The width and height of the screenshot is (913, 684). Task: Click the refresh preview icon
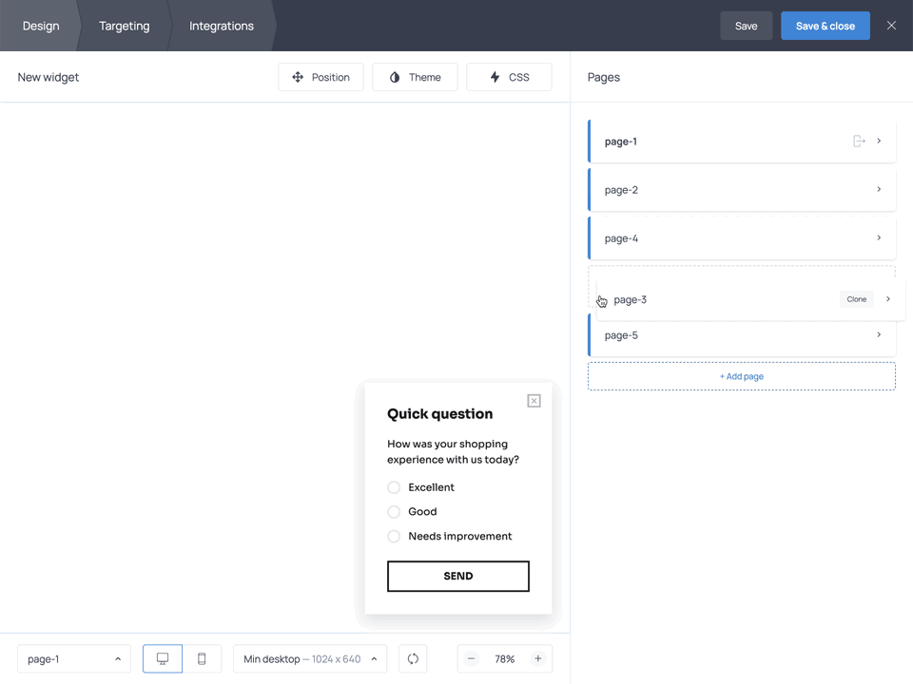point(413,658)
